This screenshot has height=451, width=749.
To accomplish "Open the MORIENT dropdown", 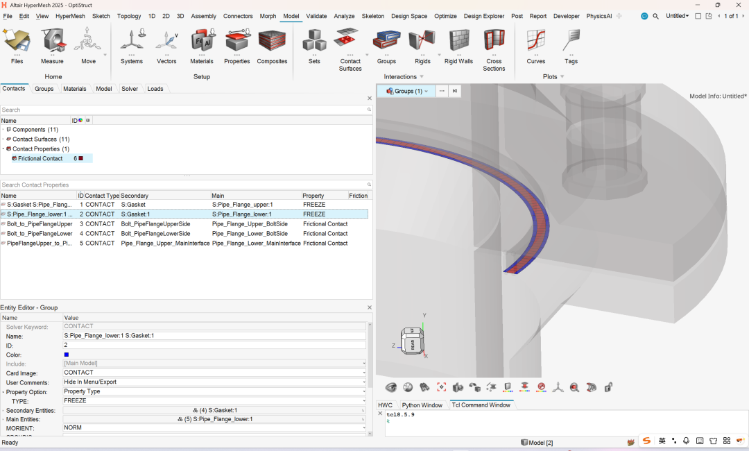I will [363, 428].
